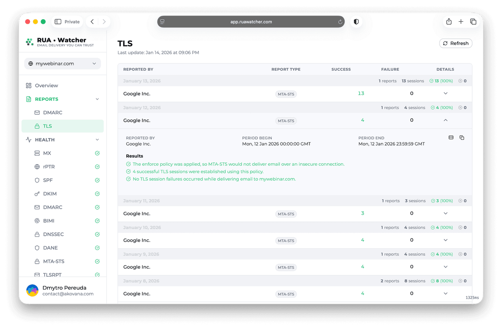Open the Overview page
This screenshot has width=502, height=329.
pos(46,85)
